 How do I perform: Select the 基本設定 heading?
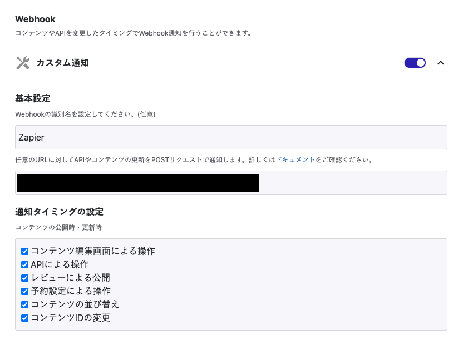pos(33,98)
